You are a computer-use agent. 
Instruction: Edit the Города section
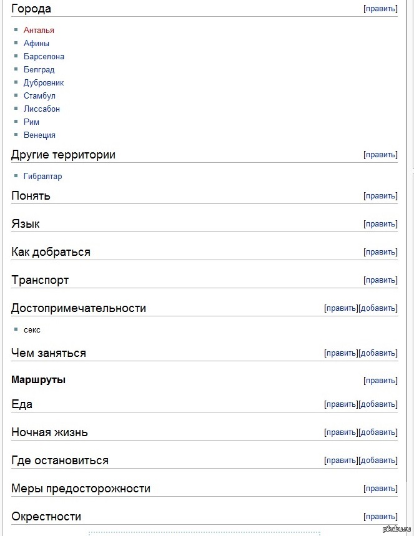[x=380, y=9]
